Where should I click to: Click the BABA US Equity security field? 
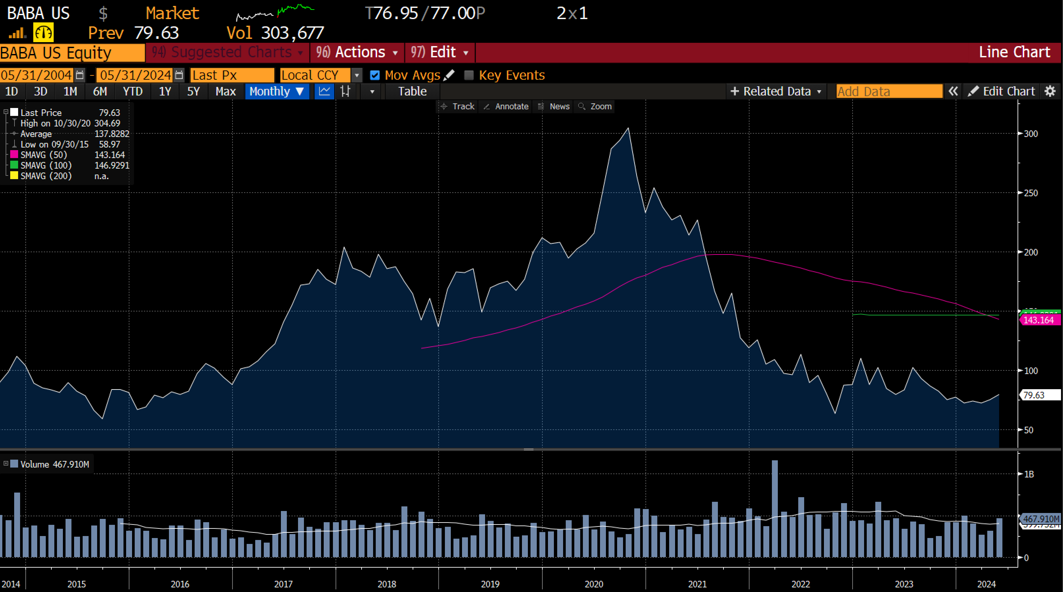point(72,53)
